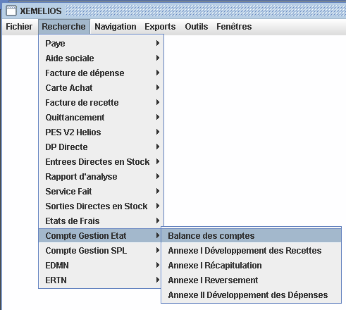Expand the DP Directe submenu
346x310 pixels.
[x=101, y=147]
